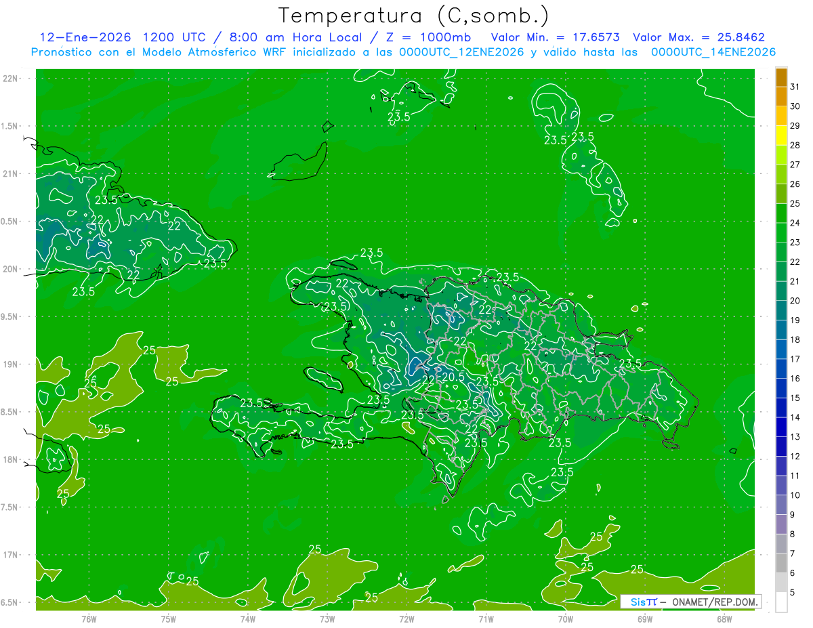Pick the orange legend swatch between 30 and 31
The image size is (813, 628).
[782, 97]
